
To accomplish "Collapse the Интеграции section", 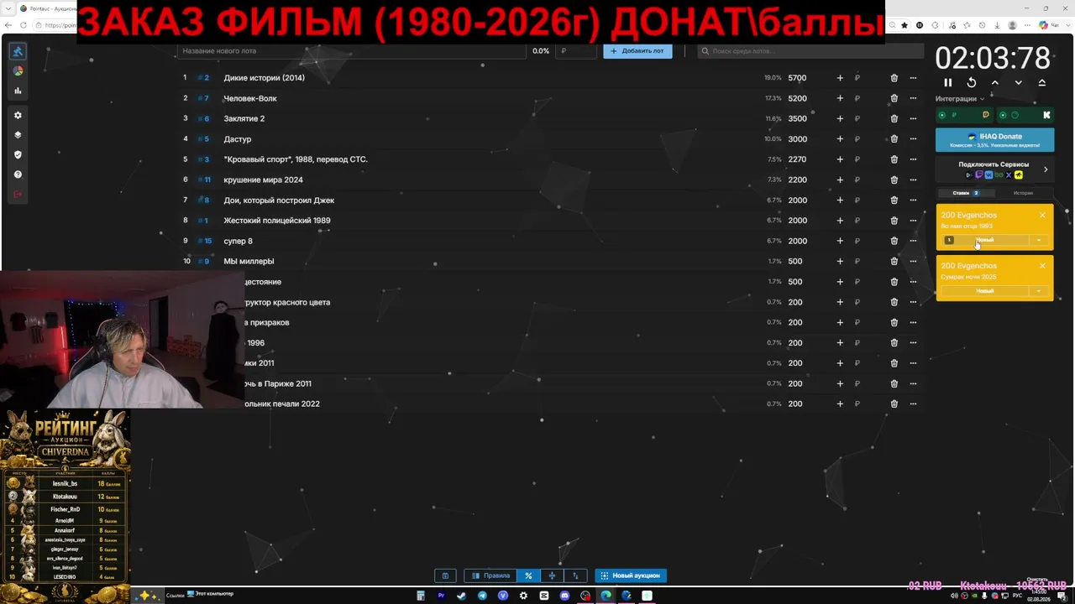I will [x=960, y=99].
